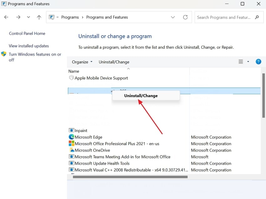Click the Visual C++ 2008 Redistributable icon
This screenshot has height=199, width=266.
[x=71, y=170]
